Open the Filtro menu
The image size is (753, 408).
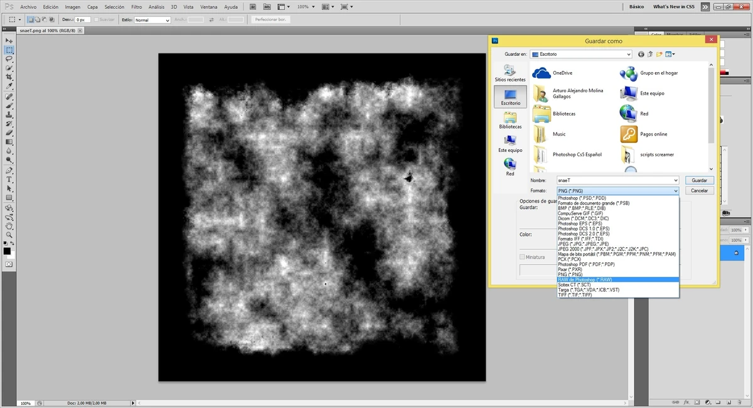(x=136, y=6)
